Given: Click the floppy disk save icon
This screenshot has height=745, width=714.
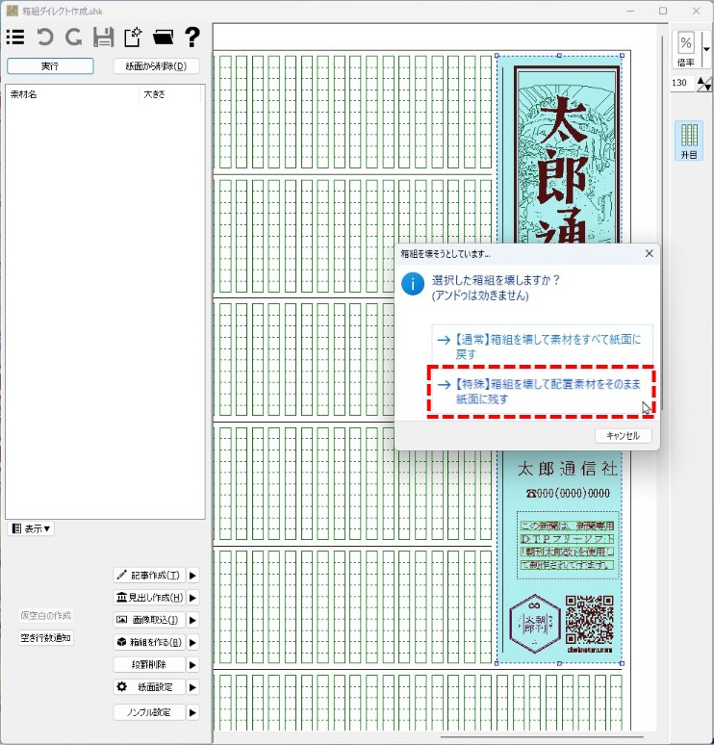Looking at the screenshot, I should pos(103,38).
